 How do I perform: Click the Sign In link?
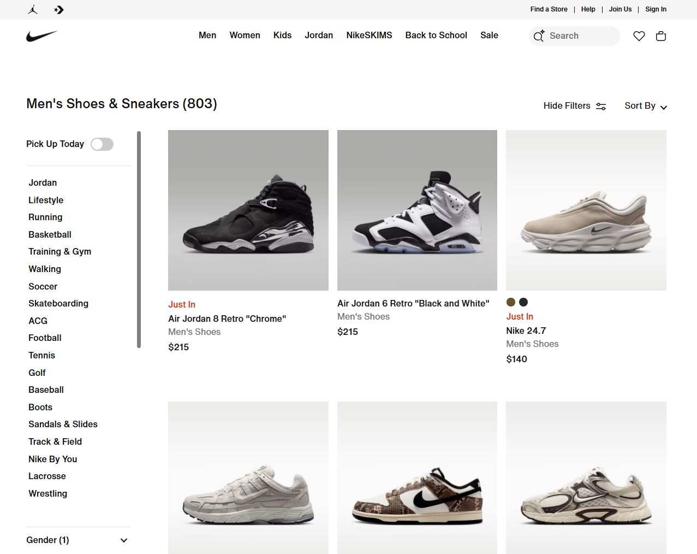tap(656, 9)
